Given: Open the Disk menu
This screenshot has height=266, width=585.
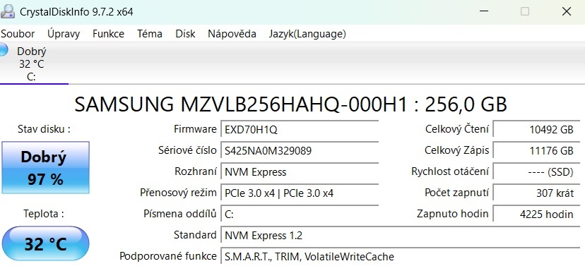Looking at the screenshot, I should (x=185, y=34).
